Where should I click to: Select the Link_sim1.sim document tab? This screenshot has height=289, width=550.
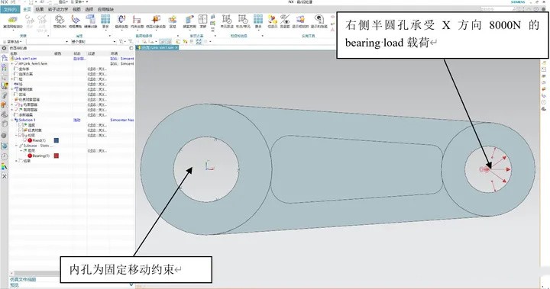click(x=157, y=47)
